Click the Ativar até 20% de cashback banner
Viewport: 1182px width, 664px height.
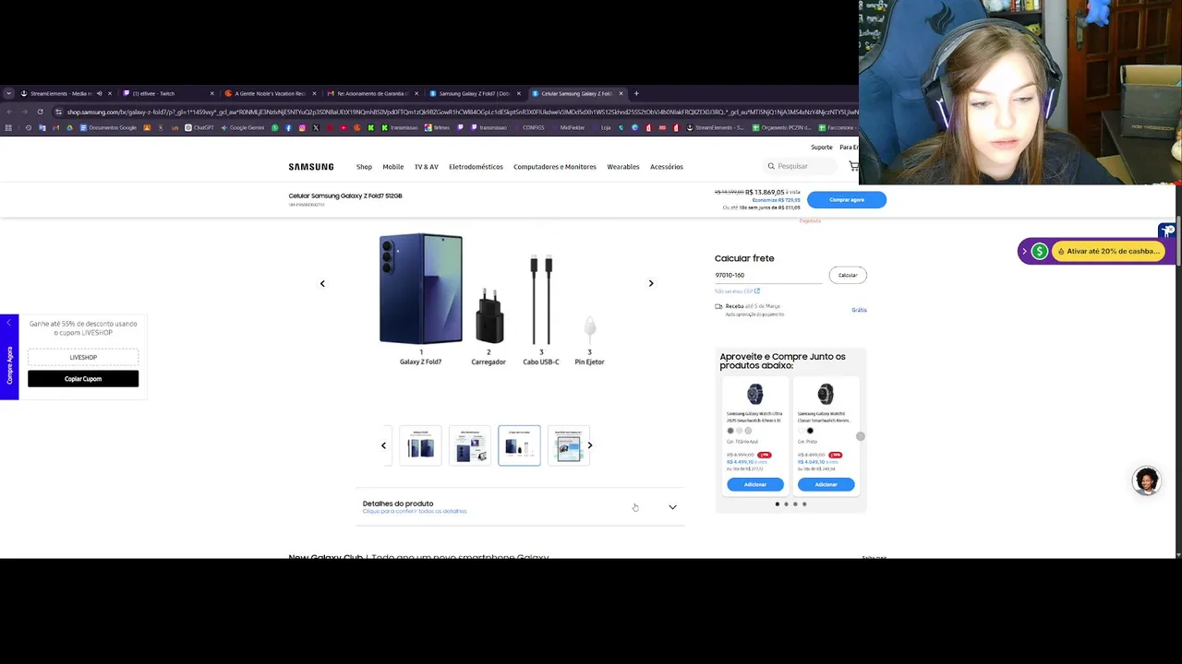(x=1107, y=251)
